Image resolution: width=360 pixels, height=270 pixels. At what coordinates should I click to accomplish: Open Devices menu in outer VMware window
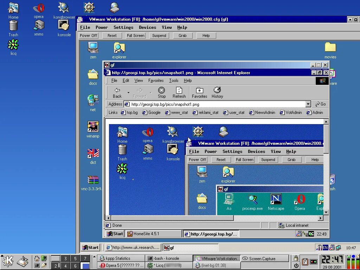pos(147,27)
